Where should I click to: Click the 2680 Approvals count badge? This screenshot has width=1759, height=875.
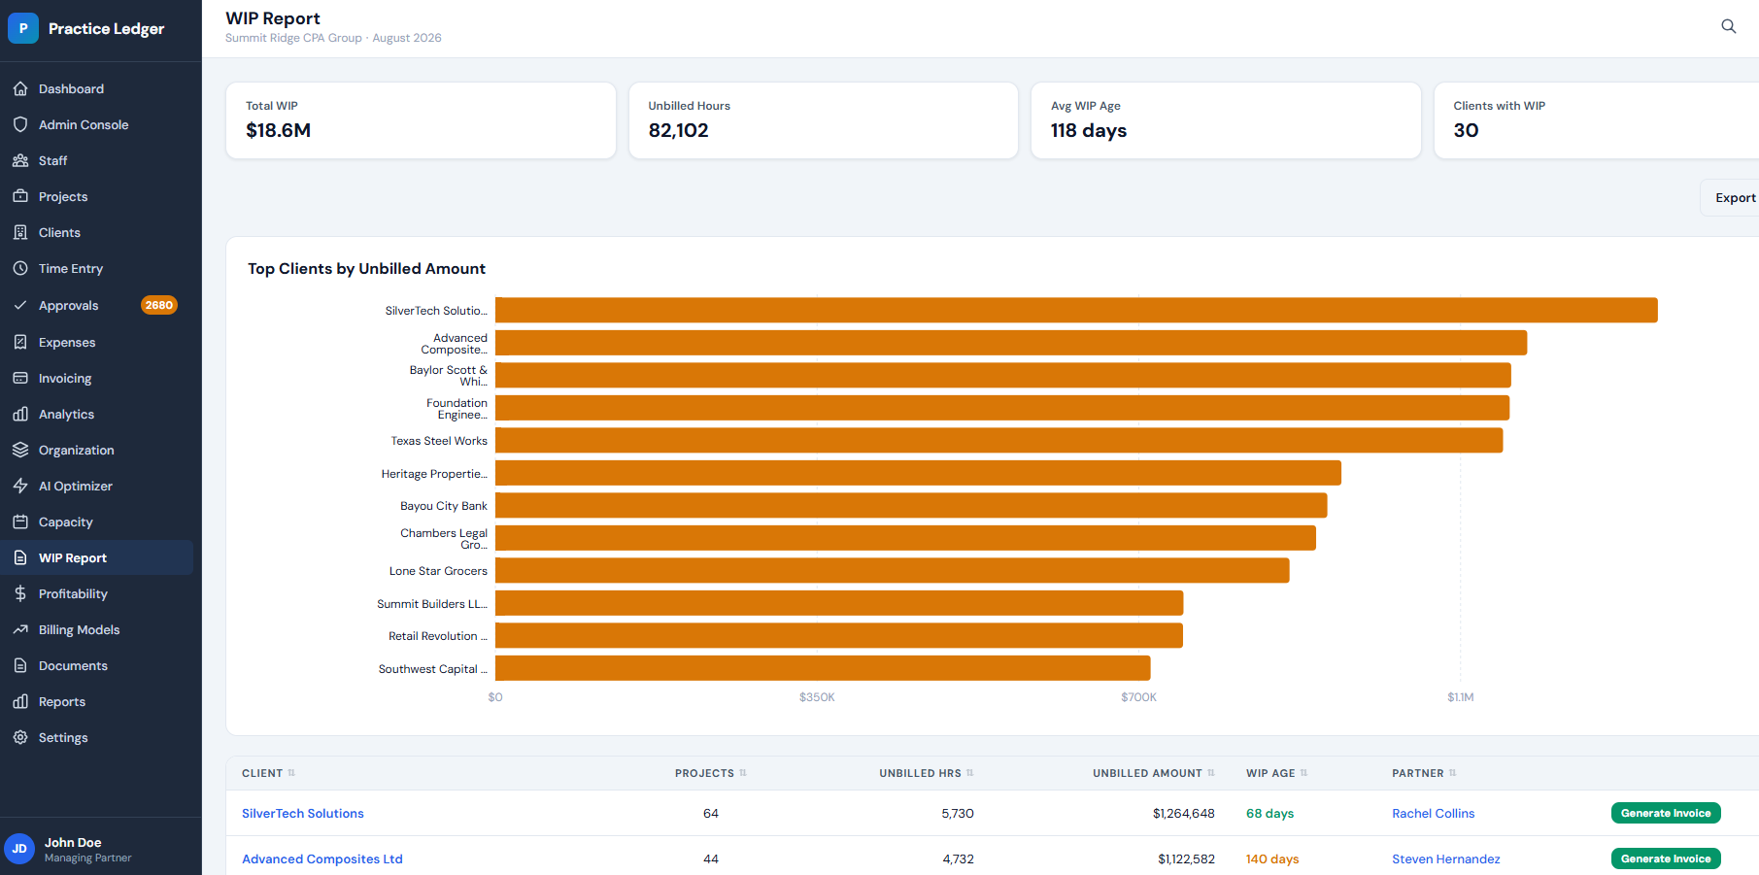(159, 305)
